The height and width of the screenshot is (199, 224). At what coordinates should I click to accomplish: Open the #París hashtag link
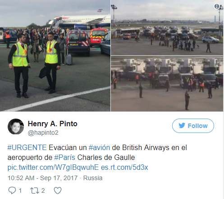point(64,158)
